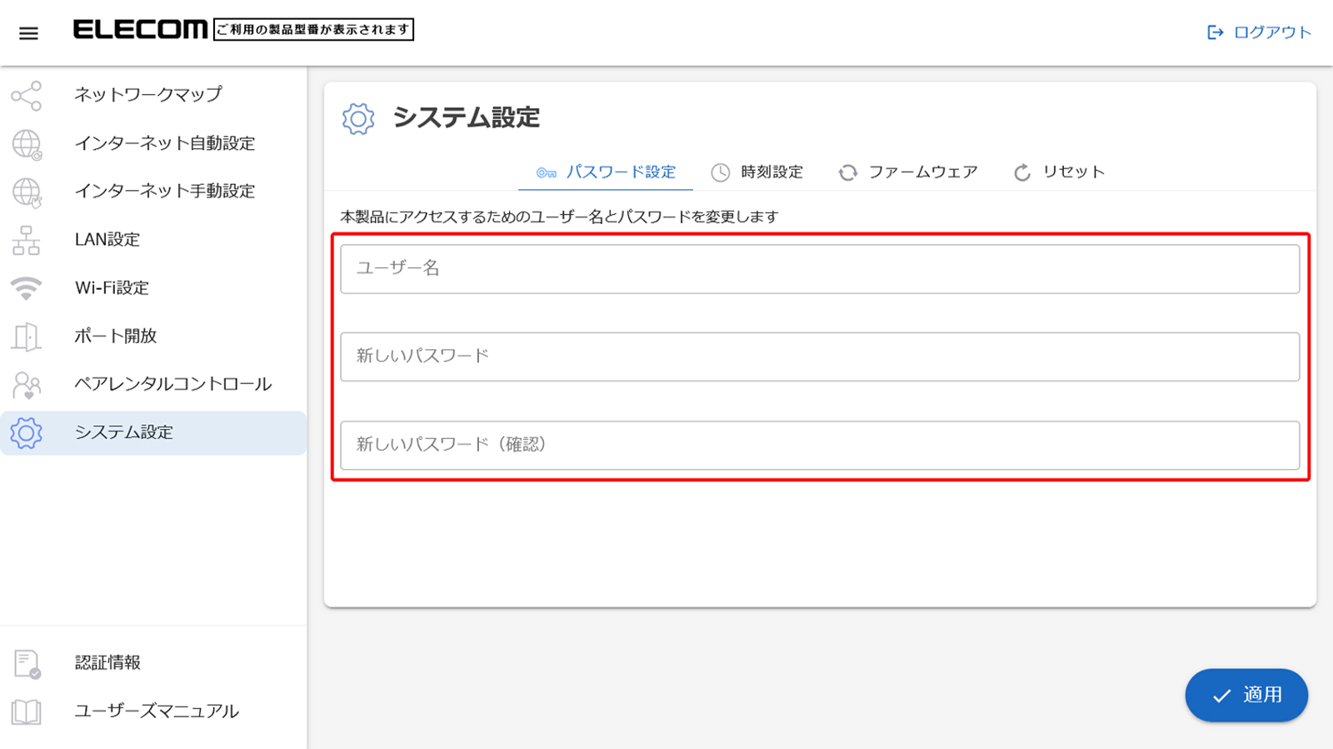Click the 新しいパスワード（確認） field
The width and height of the screenshot is (1333, 749).
[819, 445]
